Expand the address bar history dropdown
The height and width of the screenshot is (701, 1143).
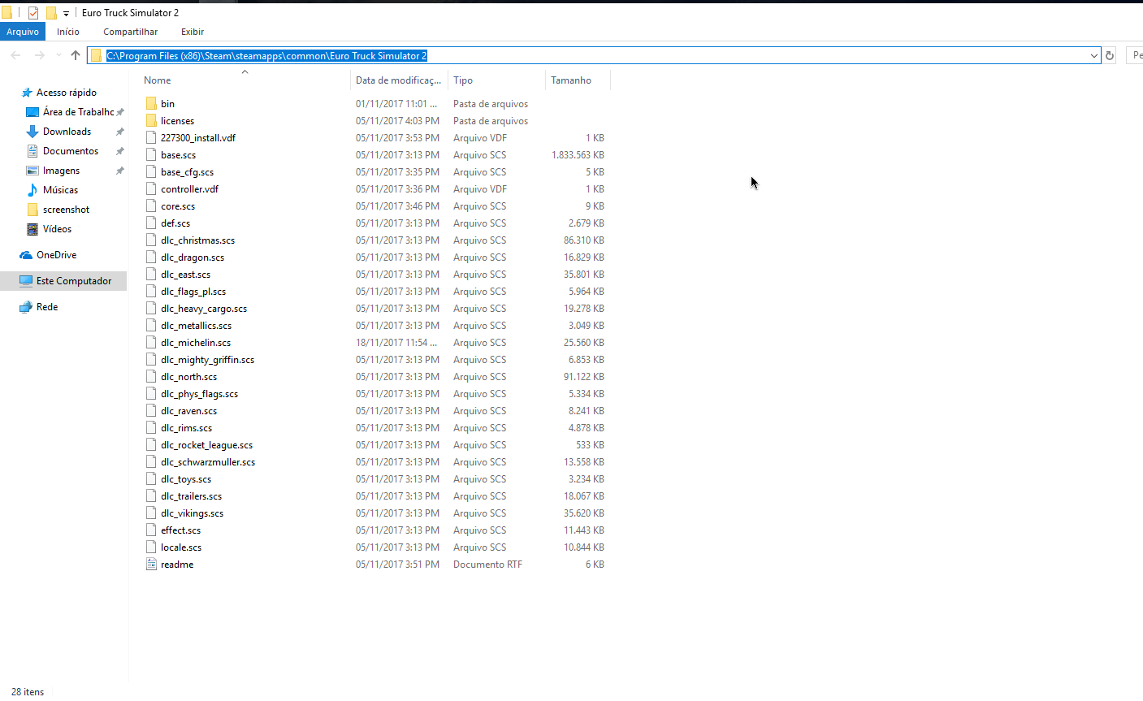(1093, 55)
